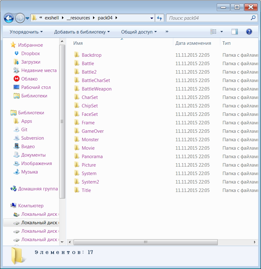Open Dropbox in the favorites sidebar
This screenshot has height=269, width=261.
tap(30, 54)
